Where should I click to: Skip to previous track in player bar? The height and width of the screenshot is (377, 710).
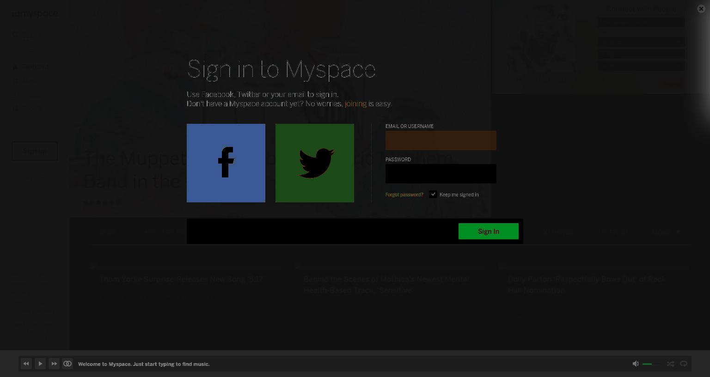(x=26, y=364)
